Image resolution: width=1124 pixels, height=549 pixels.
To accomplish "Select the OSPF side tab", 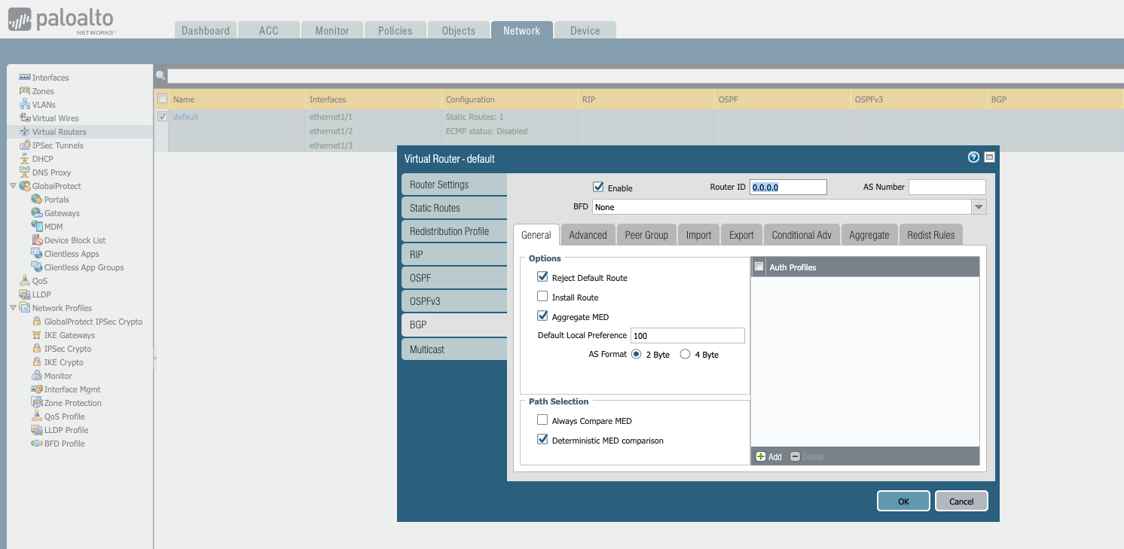I will click(454, 278).
